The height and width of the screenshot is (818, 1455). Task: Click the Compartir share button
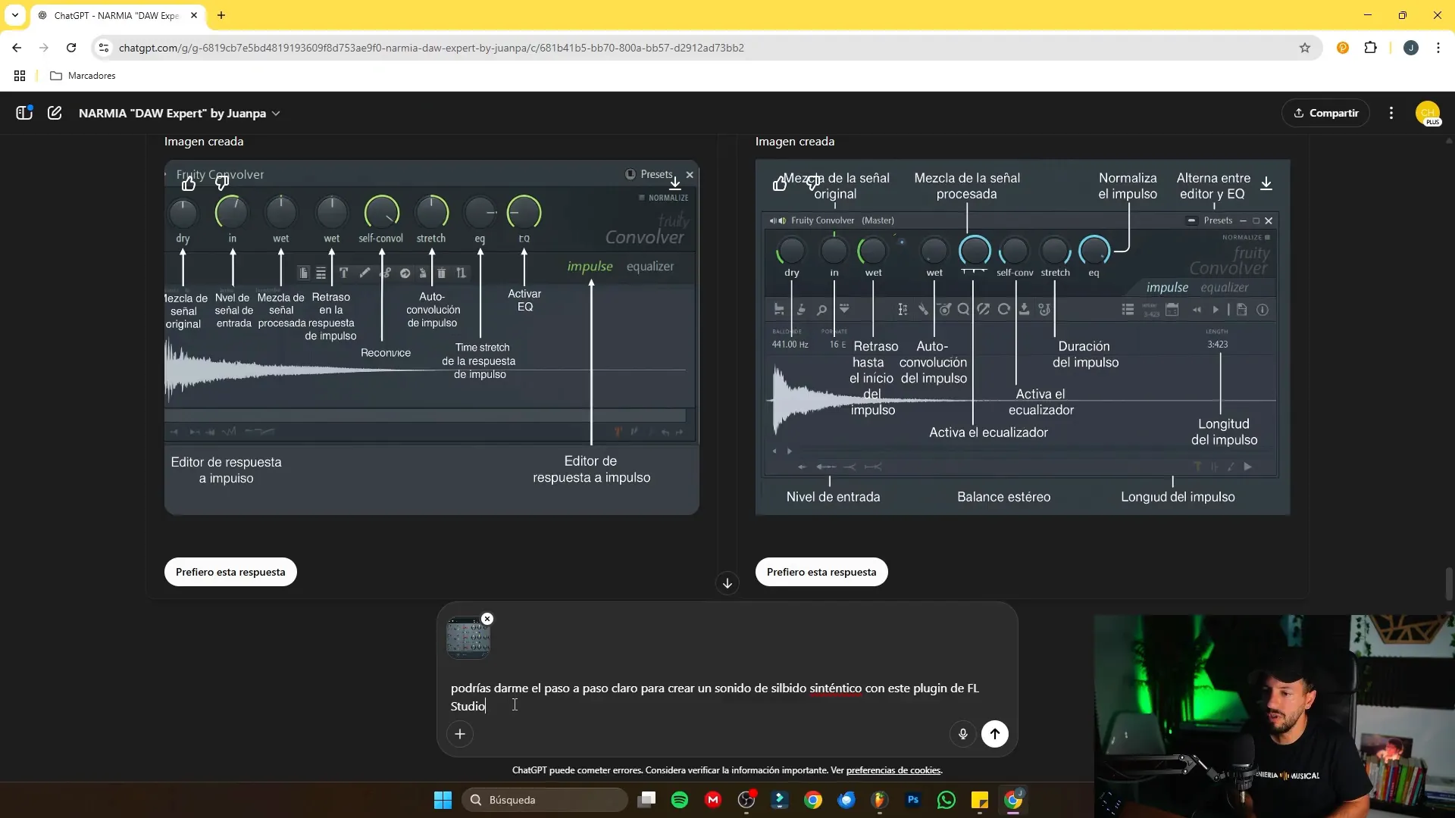coord(1325,113)
